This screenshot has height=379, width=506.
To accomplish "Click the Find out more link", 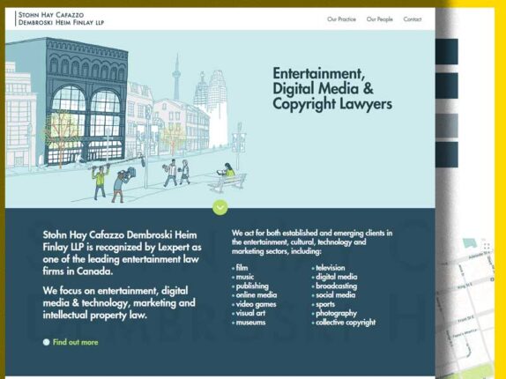I will (76, 342).
